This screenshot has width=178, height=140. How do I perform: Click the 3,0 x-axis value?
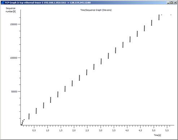click(x=100, y=131)
